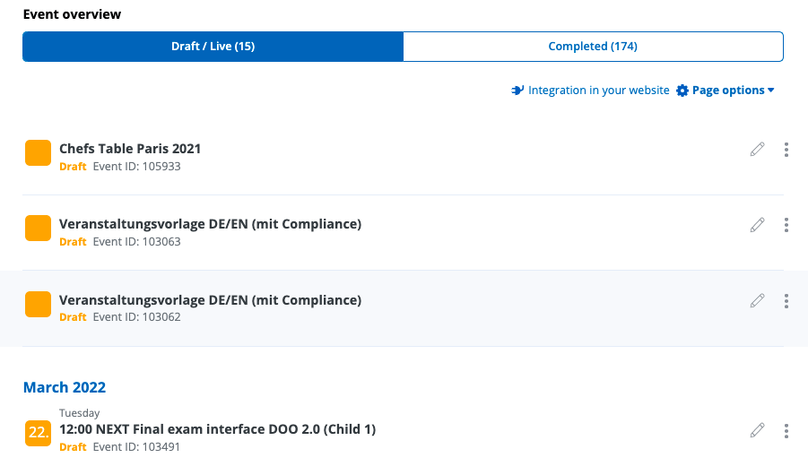
Task: Open more options for event ID 103062
Action: click(786, 300)
